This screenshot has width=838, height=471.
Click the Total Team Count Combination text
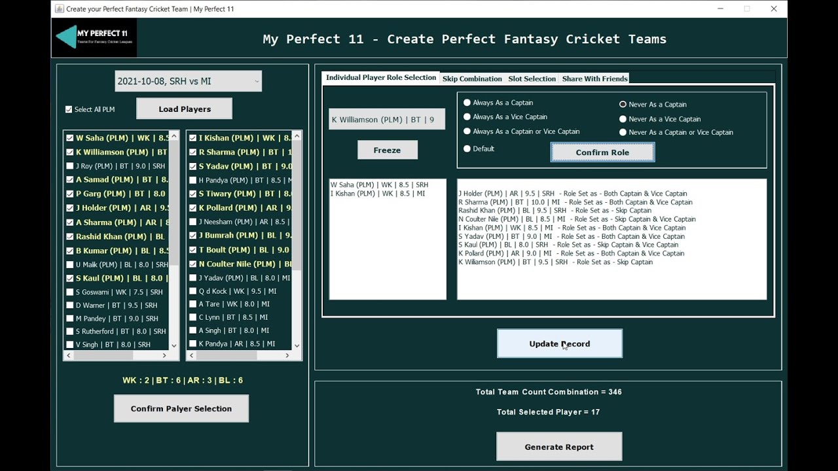[x=549, y=392]
